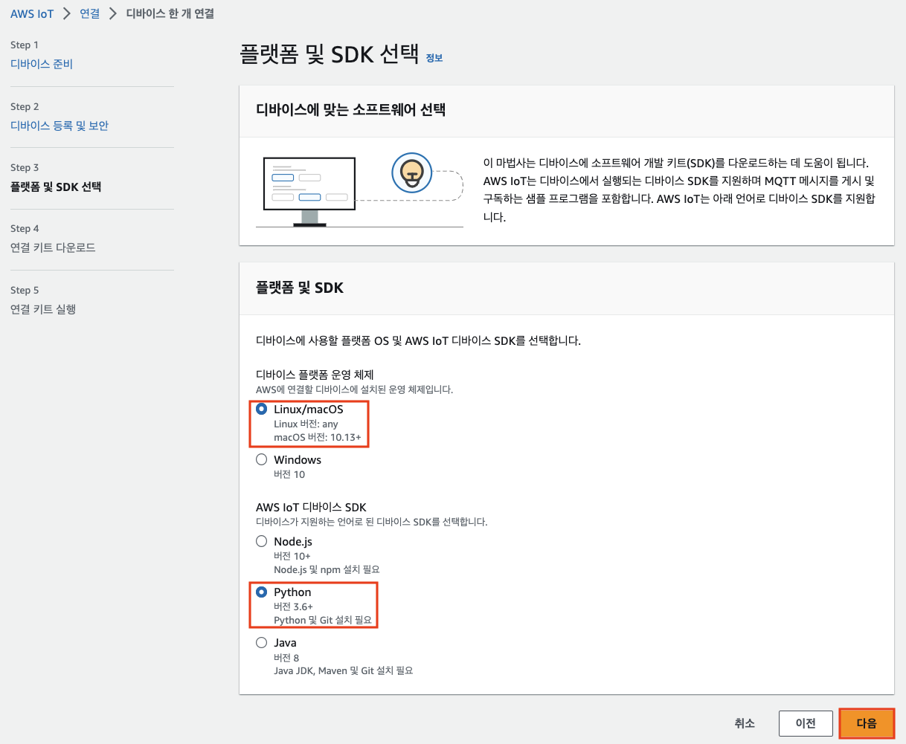Screen dimensions: 906x744
Task: Click the Python 및 Git 설치 필요 text
Action: [323, 620]
